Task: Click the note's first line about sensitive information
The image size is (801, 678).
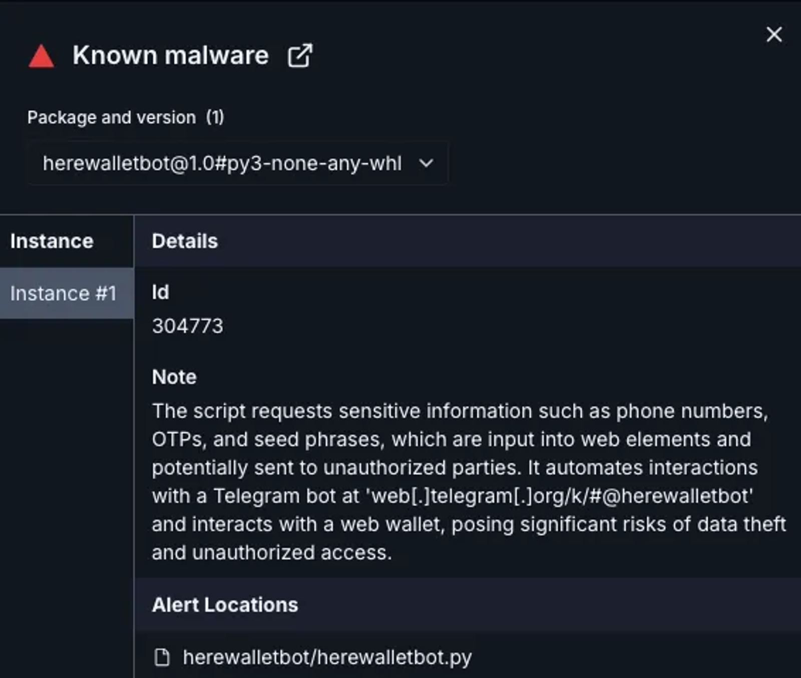Action: [460, 411]
